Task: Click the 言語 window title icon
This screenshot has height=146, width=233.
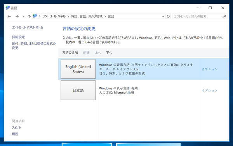Action: tap(8, 8)
